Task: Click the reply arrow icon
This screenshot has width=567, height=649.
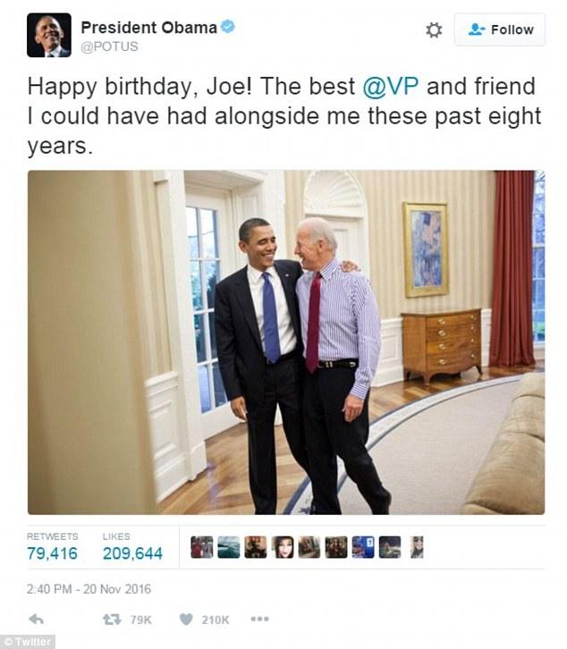Action: pos(37,619)
